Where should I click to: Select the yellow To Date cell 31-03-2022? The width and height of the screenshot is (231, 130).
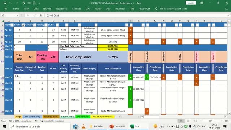point(113,49)
